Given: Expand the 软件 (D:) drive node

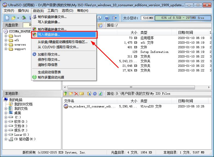Looking at the screenshot, I should coord(6,122).
